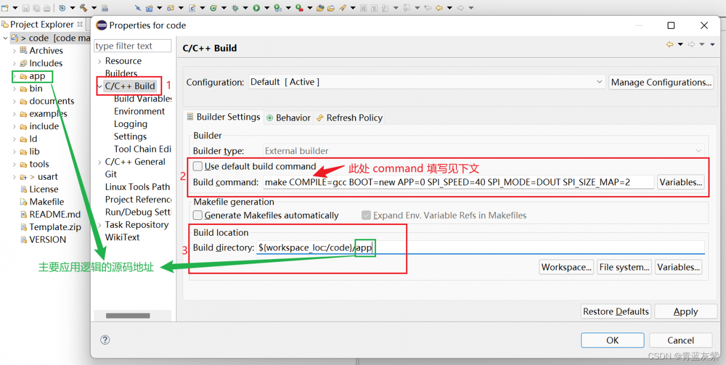Select Git properties page
The image size is (726, 365).
coord(111,174)
